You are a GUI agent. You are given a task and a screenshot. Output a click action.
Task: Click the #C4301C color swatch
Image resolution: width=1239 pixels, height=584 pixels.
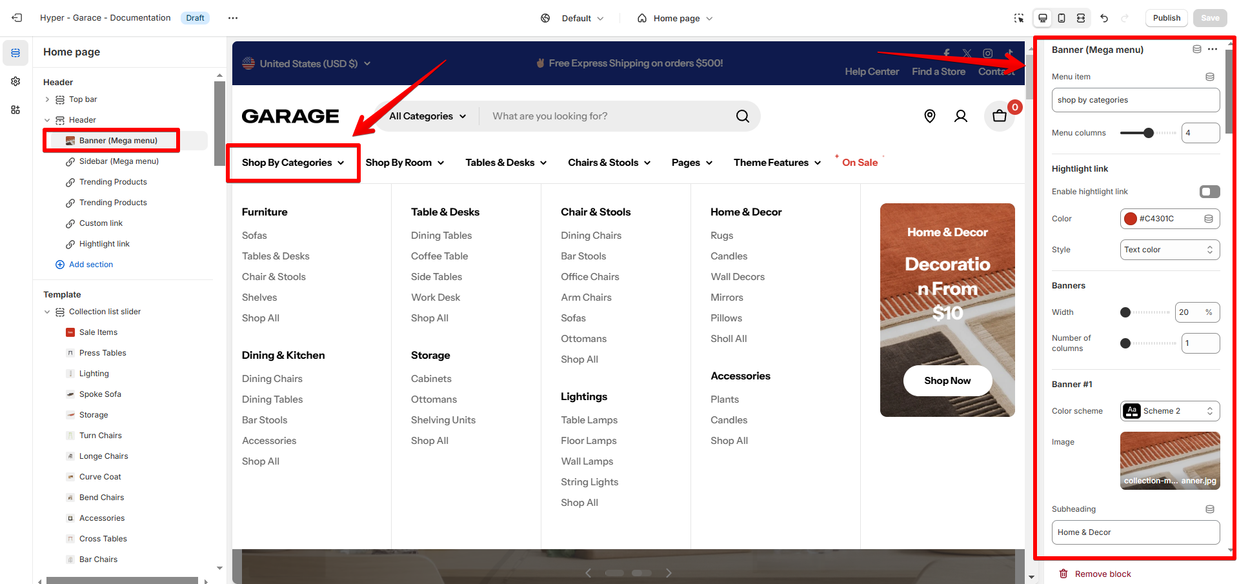[x=1131, y=219]
